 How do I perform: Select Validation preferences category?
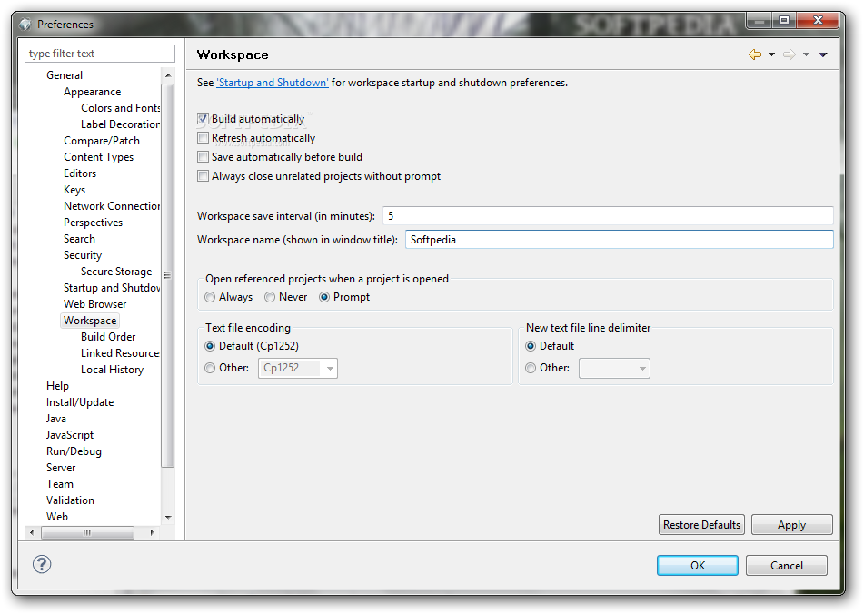tap(70, 500)
